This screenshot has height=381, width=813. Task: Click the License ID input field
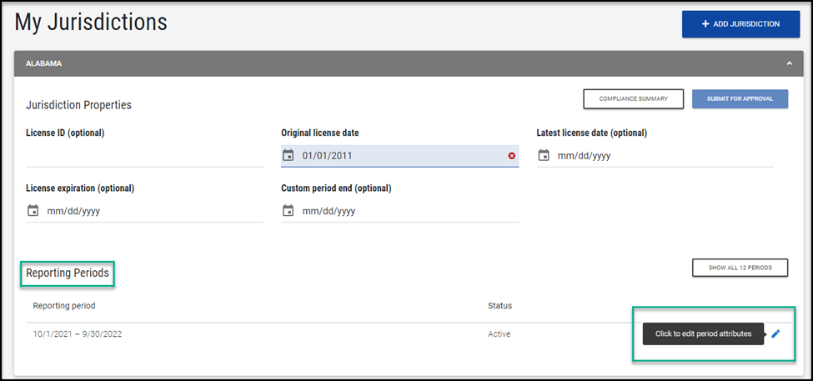pyautogui.click(x=144, y=155)
